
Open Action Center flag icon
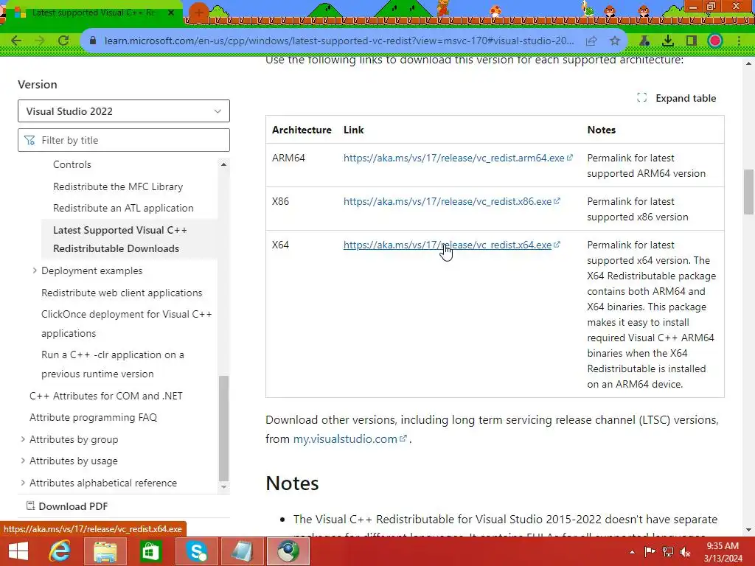pos(650,551)
